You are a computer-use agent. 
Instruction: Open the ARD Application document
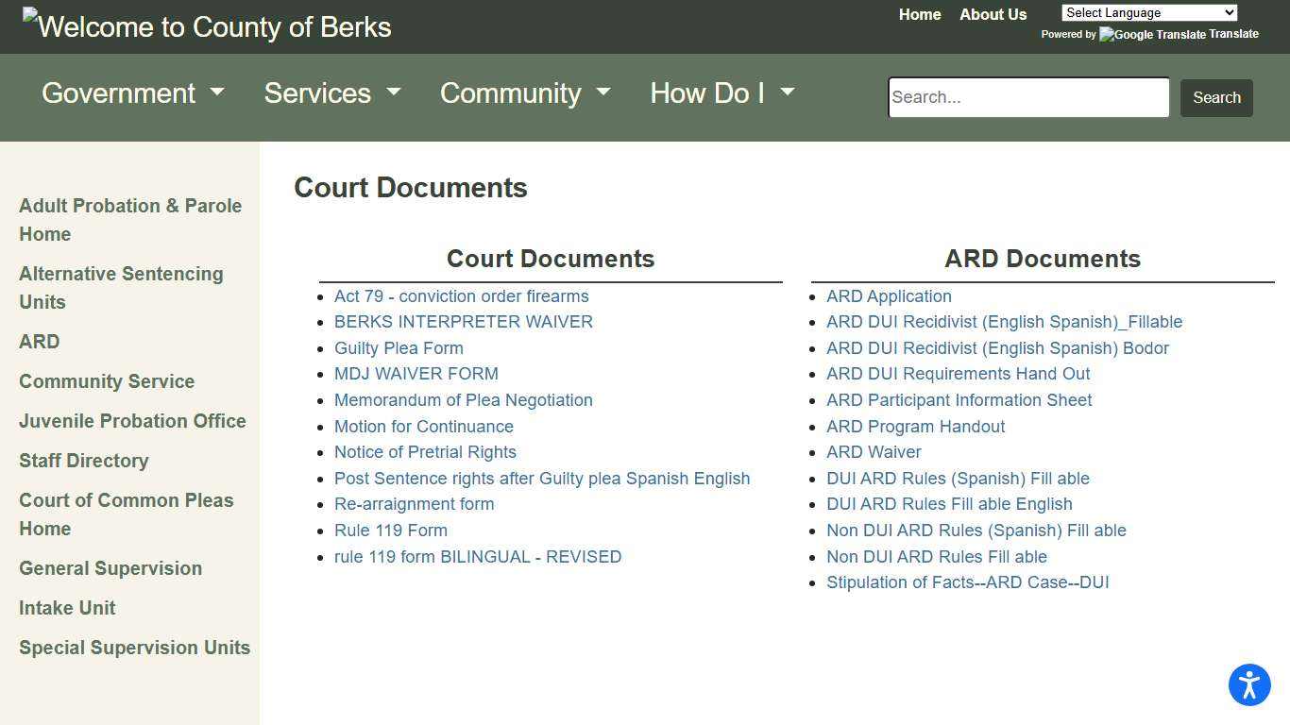point(888,295)
